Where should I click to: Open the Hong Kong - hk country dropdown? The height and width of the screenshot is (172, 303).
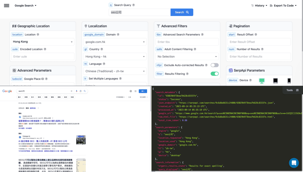(x=115, y=57)
